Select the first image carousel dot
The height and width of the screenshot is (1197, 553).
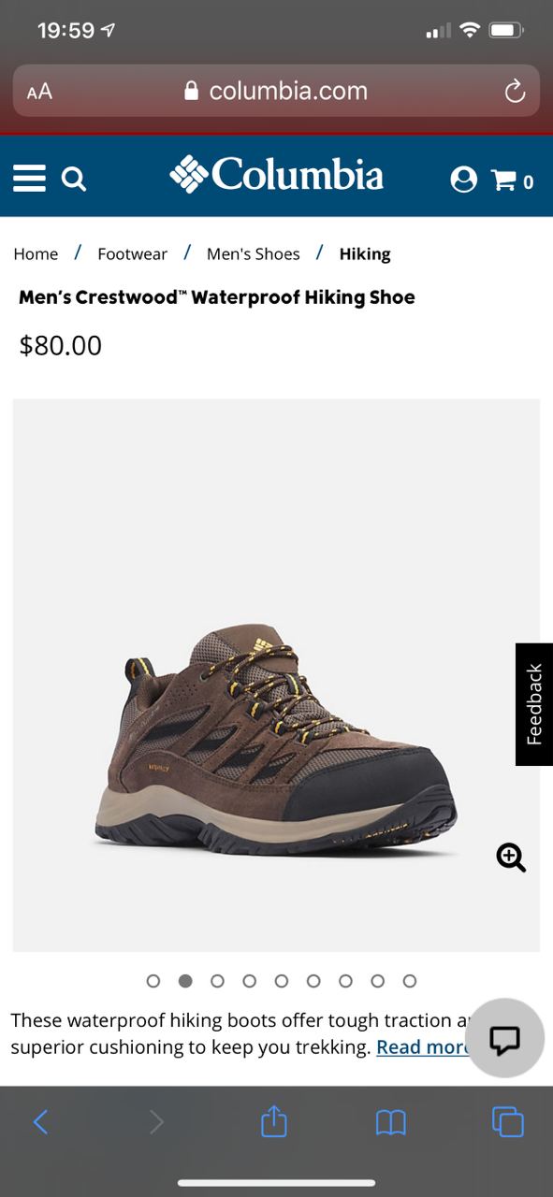(x=153, y=981)
